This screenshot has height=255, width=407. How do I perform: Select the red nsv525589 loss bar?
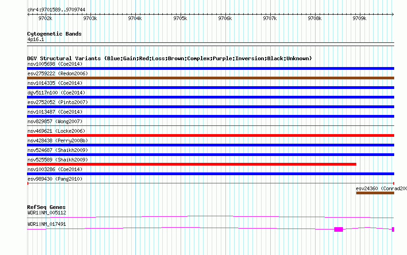click(x=192, y=164)
